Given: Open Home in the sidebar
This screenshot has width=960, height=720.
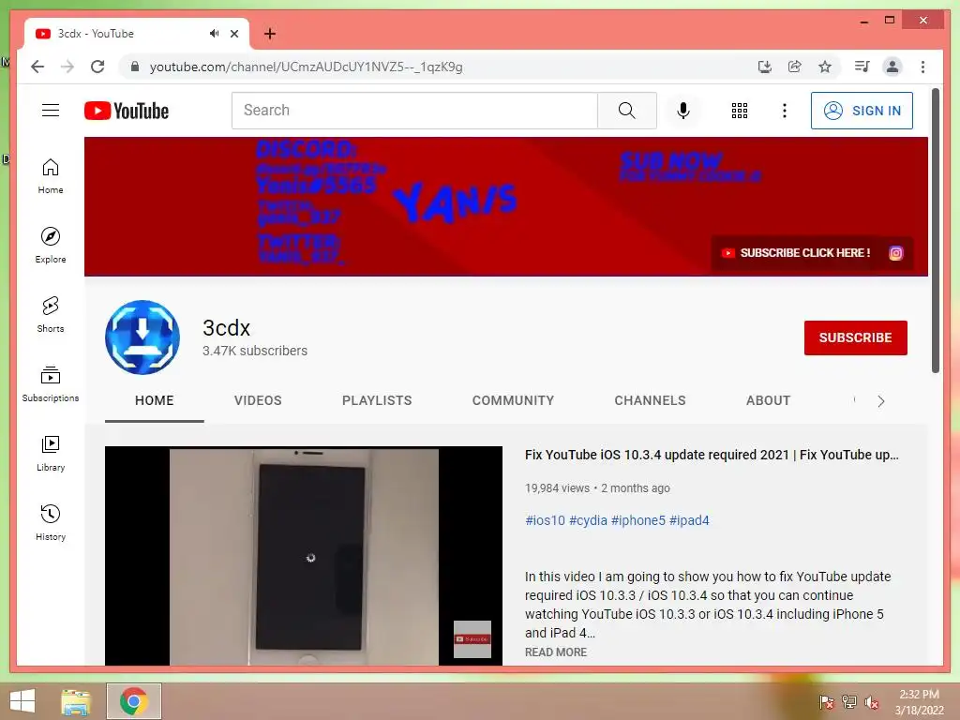Looking at the screenshot, I should pos(51,177).
